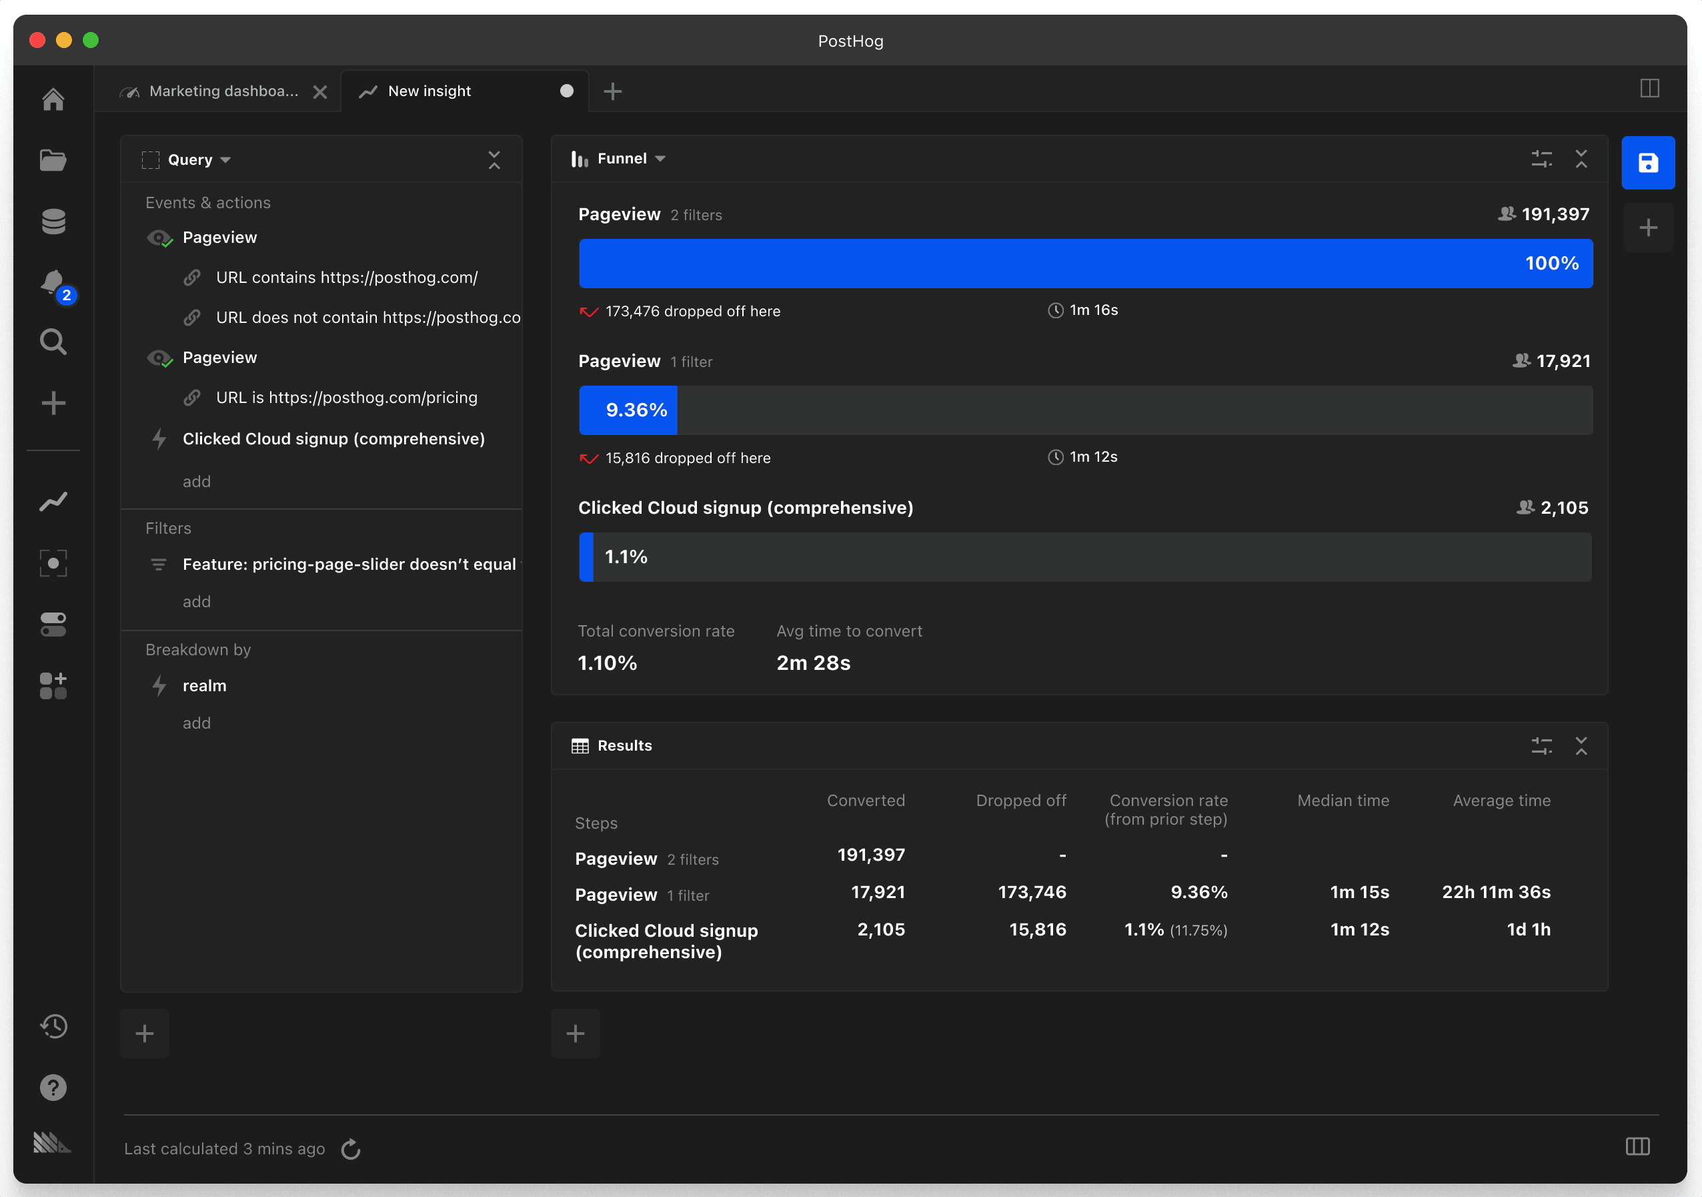Screen dimensions: 1702x1197
Task: Collapse the Query panel
Action: pos(494,159)
